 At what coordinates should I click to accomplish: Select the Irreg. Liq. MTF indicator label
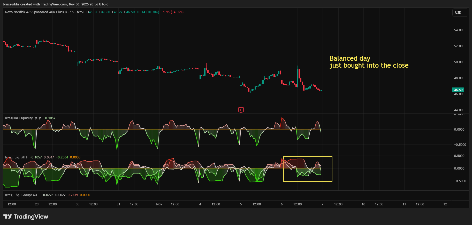click(16, 157)
